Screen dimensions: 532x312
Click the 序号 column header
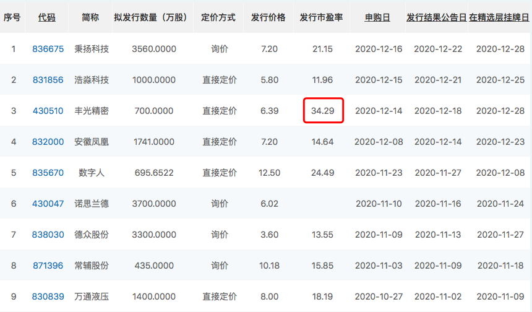pyautogui.click(x=12, y=17)
